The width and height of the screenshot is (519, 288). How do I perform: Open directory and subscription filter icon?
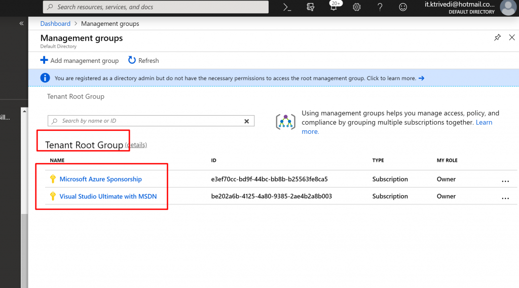pos(311,7)
